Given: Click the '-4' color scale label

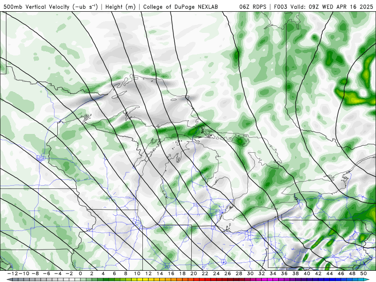Looking at the screenshot, I should pyautogui.click(x=58, y=274).
